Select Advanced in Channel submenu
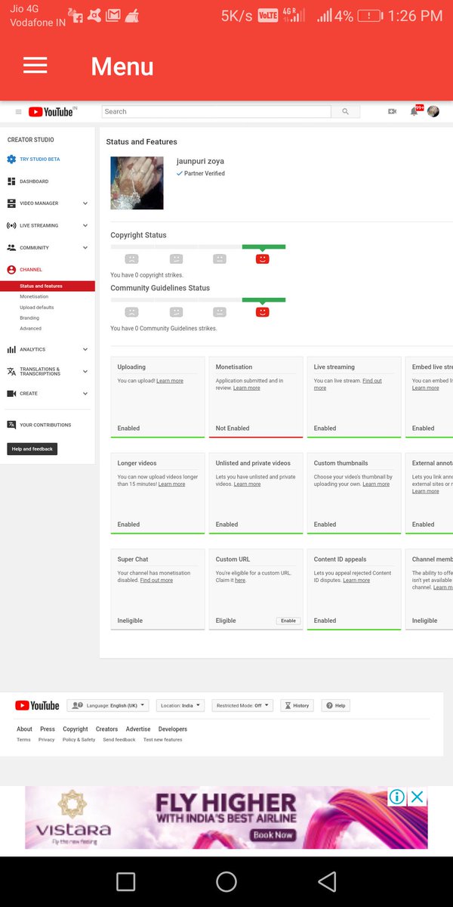The image size is (453, 907). coord(31,329)
